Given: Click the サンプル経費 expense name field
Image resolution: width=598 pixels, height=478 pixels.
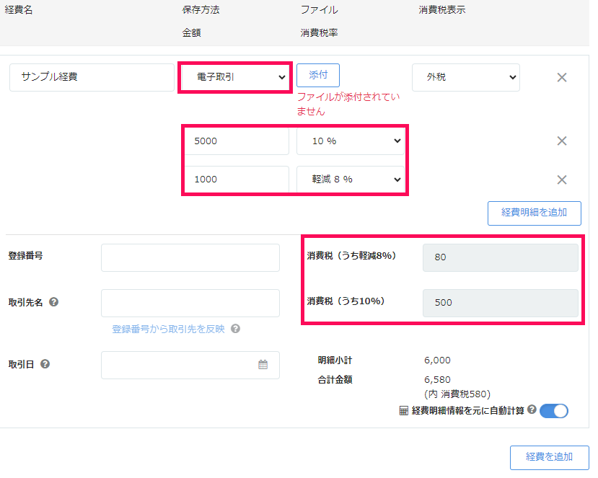Looking at the screenshot, I should pos(92,76).
